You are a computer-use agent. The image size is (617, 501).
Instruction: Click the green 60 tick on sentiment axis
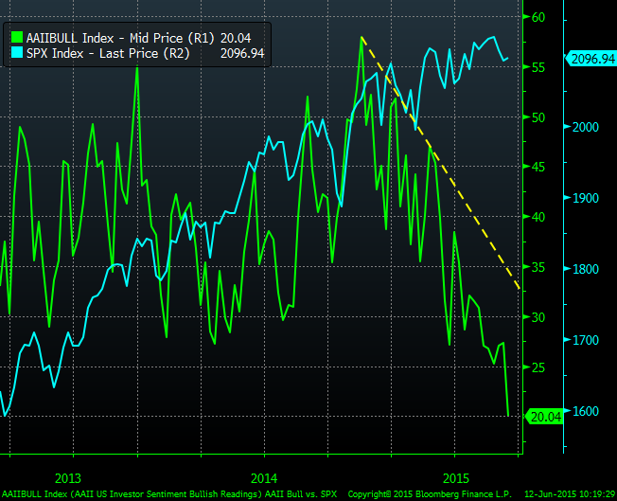538,18
